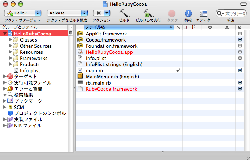Click the Editor toolbar icon
Viewport: 250px width, 160px height.
pos(204,13)
